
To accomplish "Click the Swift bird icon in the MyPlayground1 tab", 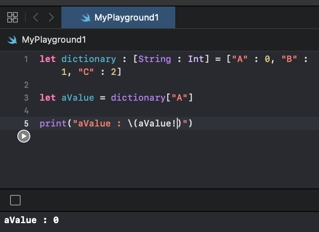I will (86, 18).
